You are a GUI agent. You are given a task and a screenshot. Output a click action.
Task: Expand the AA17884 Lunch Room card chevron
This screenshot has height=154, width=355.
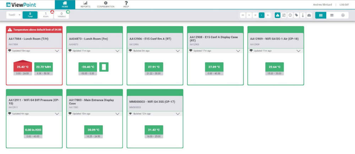[57, 51]
